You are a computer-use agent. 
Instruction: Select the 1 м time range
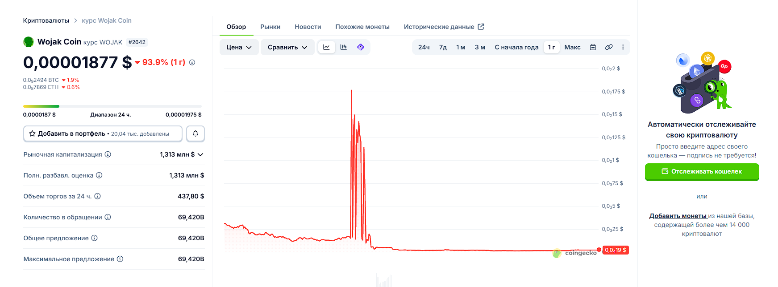461,47
